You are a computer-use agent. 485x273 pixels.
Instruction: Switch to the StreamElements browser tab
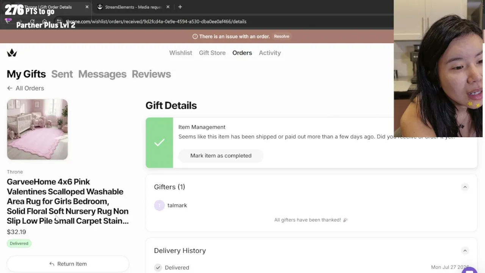pos(133,7)
